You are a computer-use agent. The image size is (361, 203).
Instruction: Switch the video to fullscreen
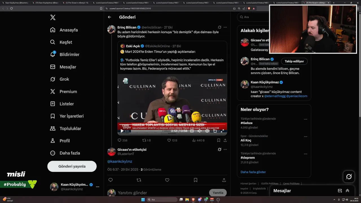tap(222, 131)
